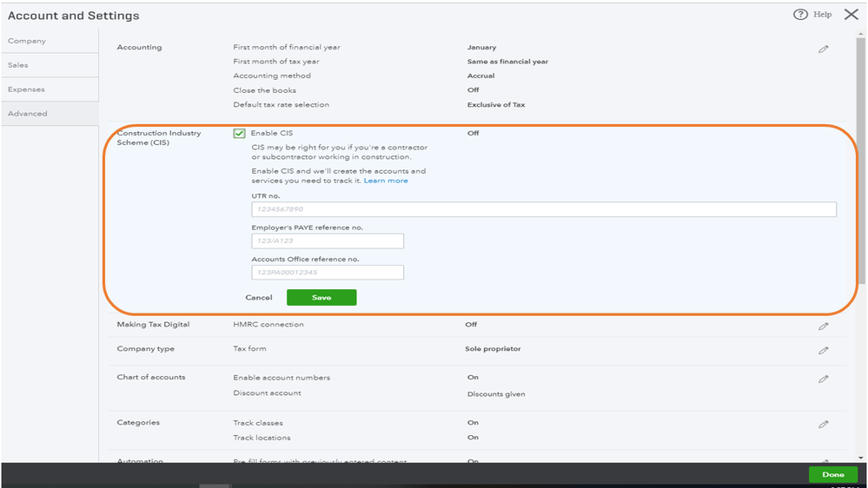Cancel the CIS changes
Image resolution: width=868 pixels, height=488 pixels.
[x=259, y=298]
